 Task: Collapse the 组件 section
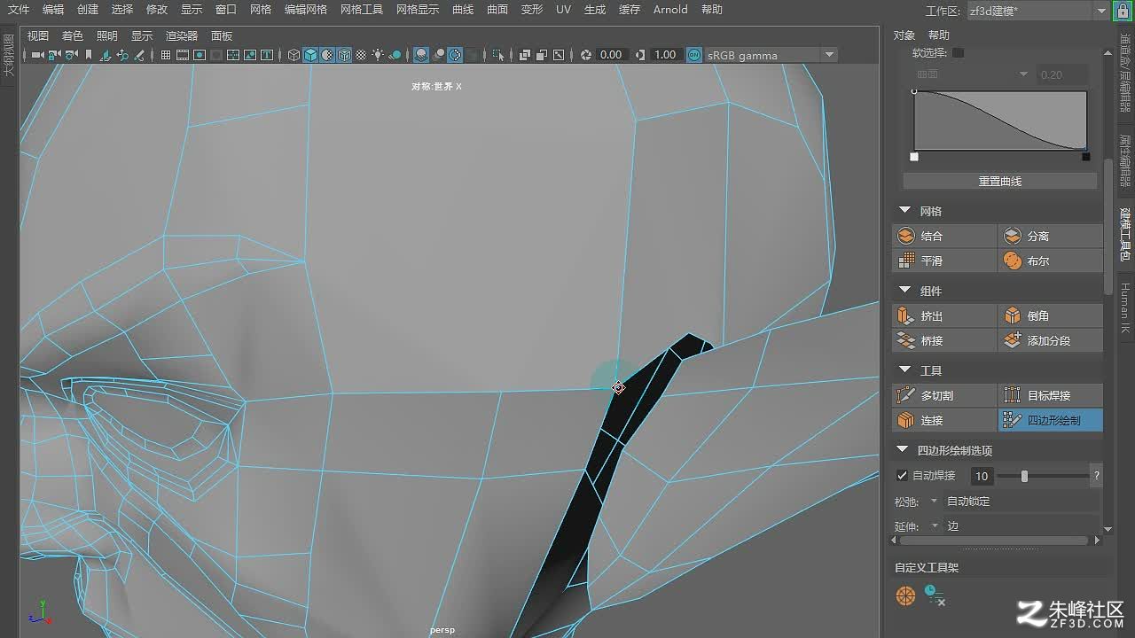904,291
